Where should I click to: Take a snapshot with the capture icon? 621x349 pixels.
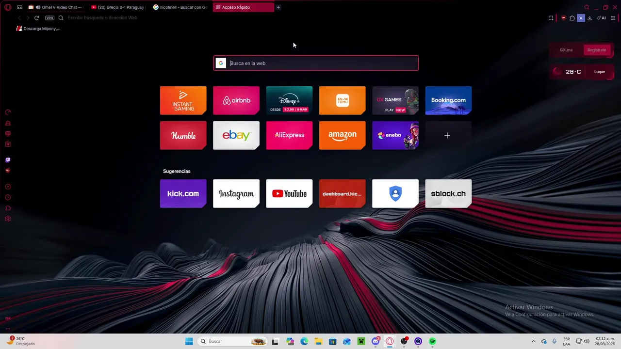pos(551,18)
